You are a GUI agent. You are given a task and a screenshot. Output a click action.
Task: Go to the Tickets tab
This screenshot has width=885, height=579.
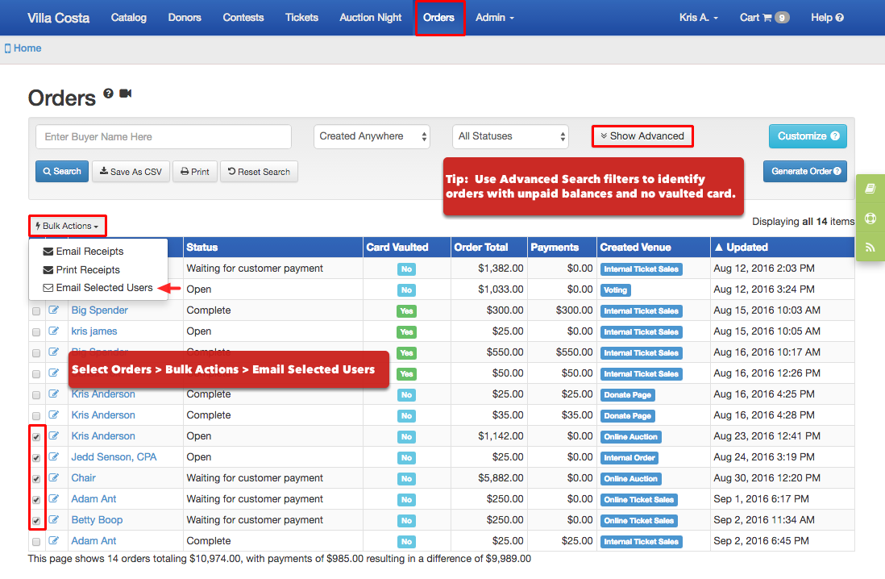(x=301, y=18)
